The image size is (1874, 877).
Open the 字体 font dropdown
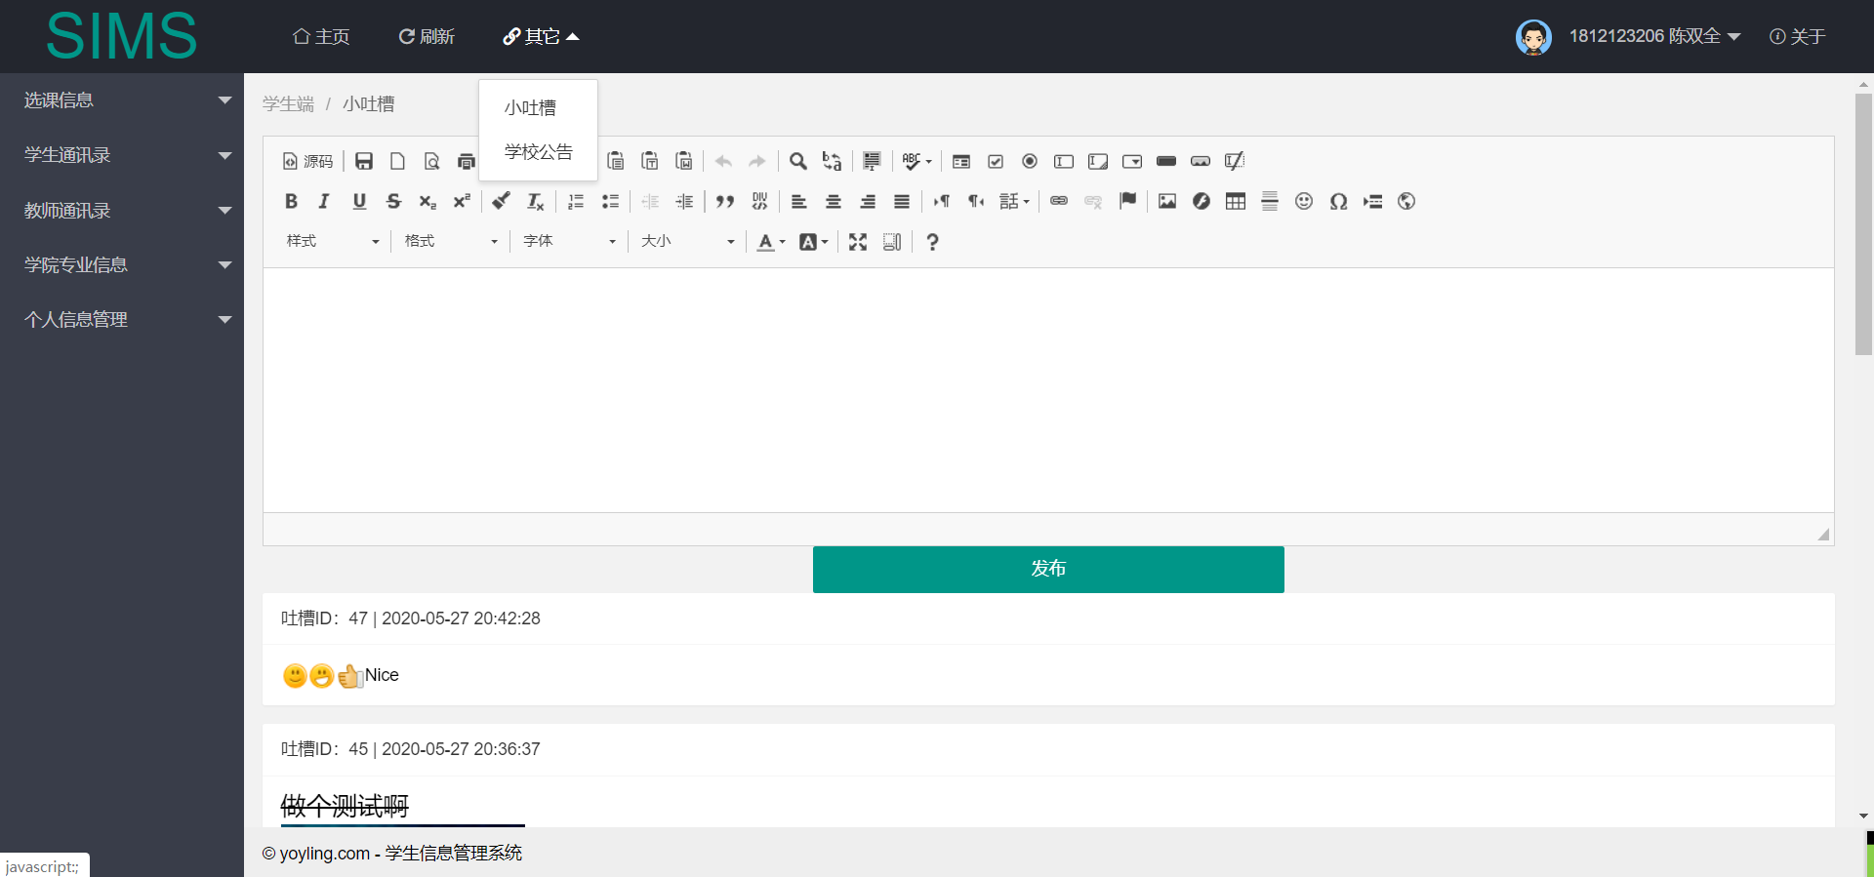tap(569, 242)
